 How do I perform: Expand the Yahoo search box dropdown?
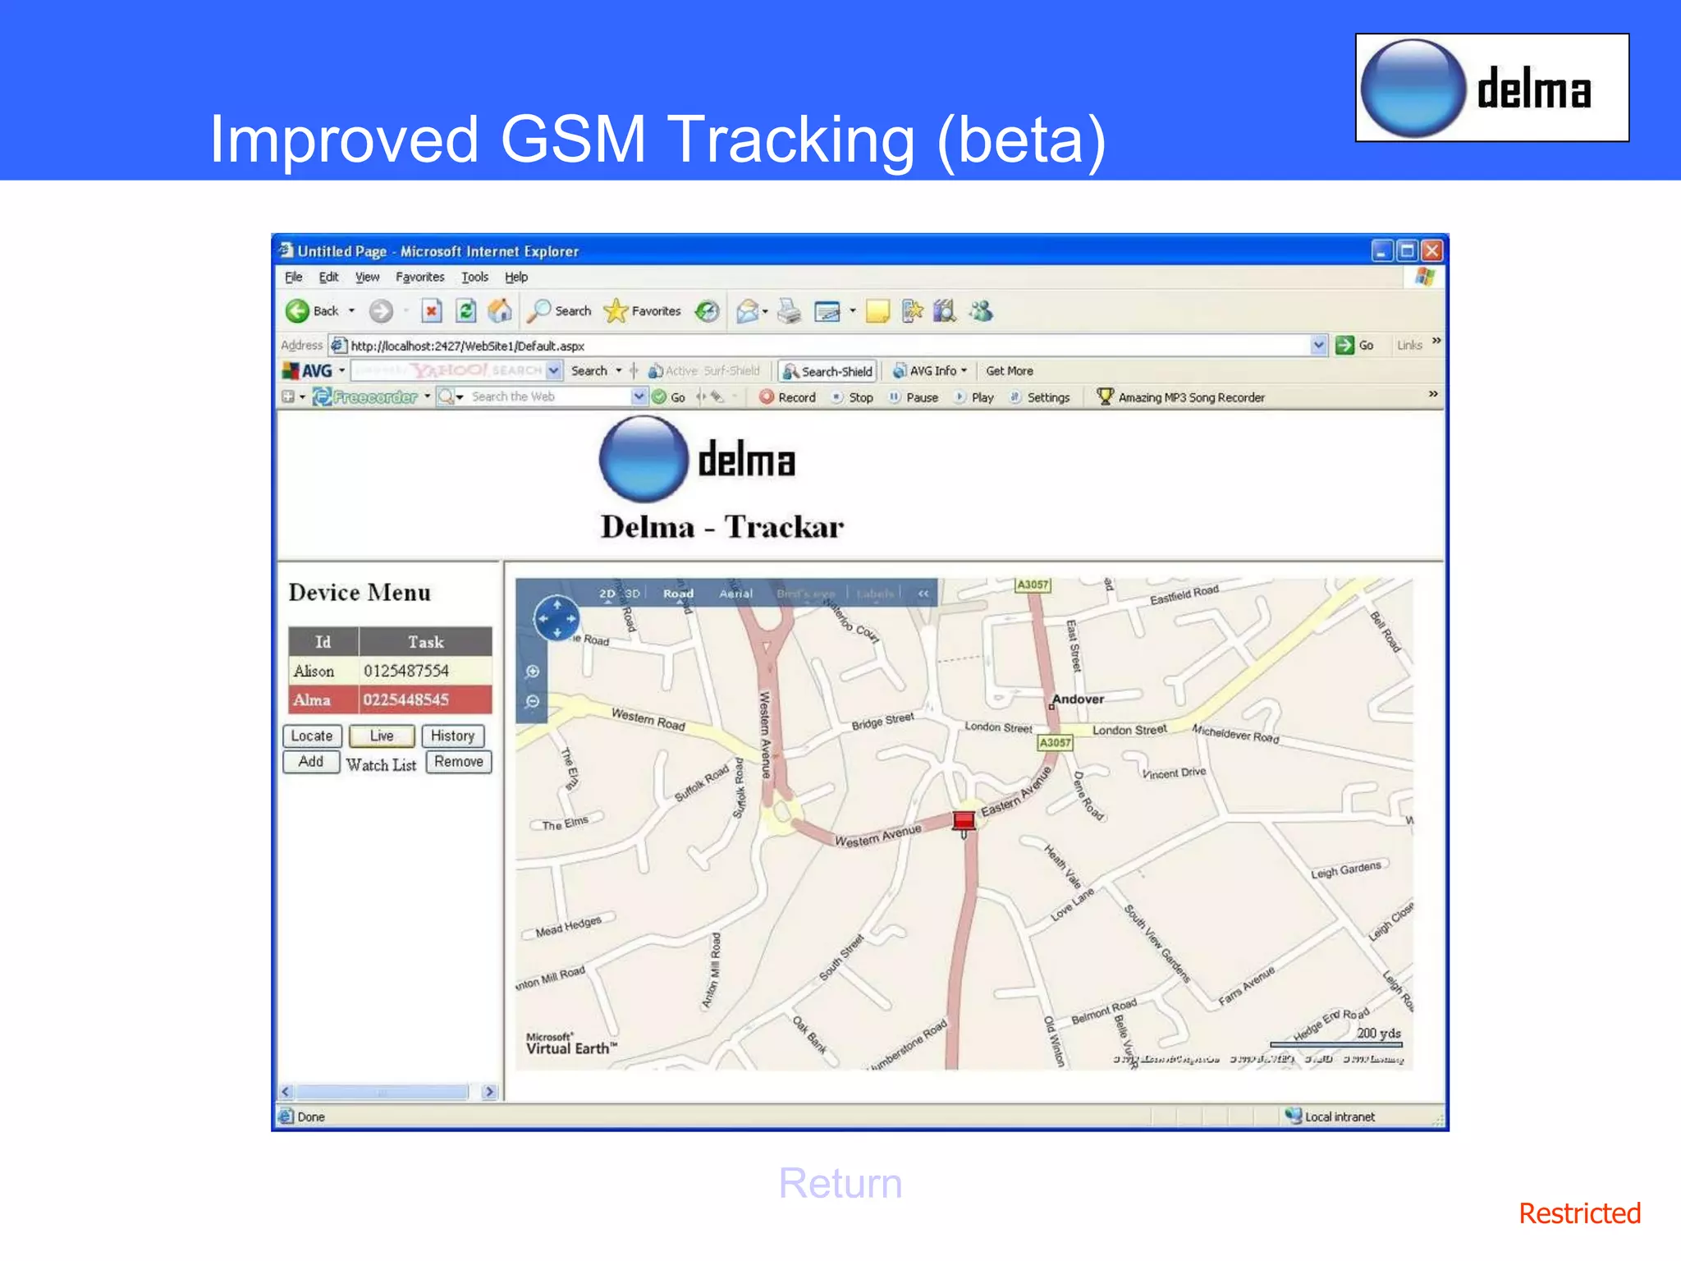point(554,371)
